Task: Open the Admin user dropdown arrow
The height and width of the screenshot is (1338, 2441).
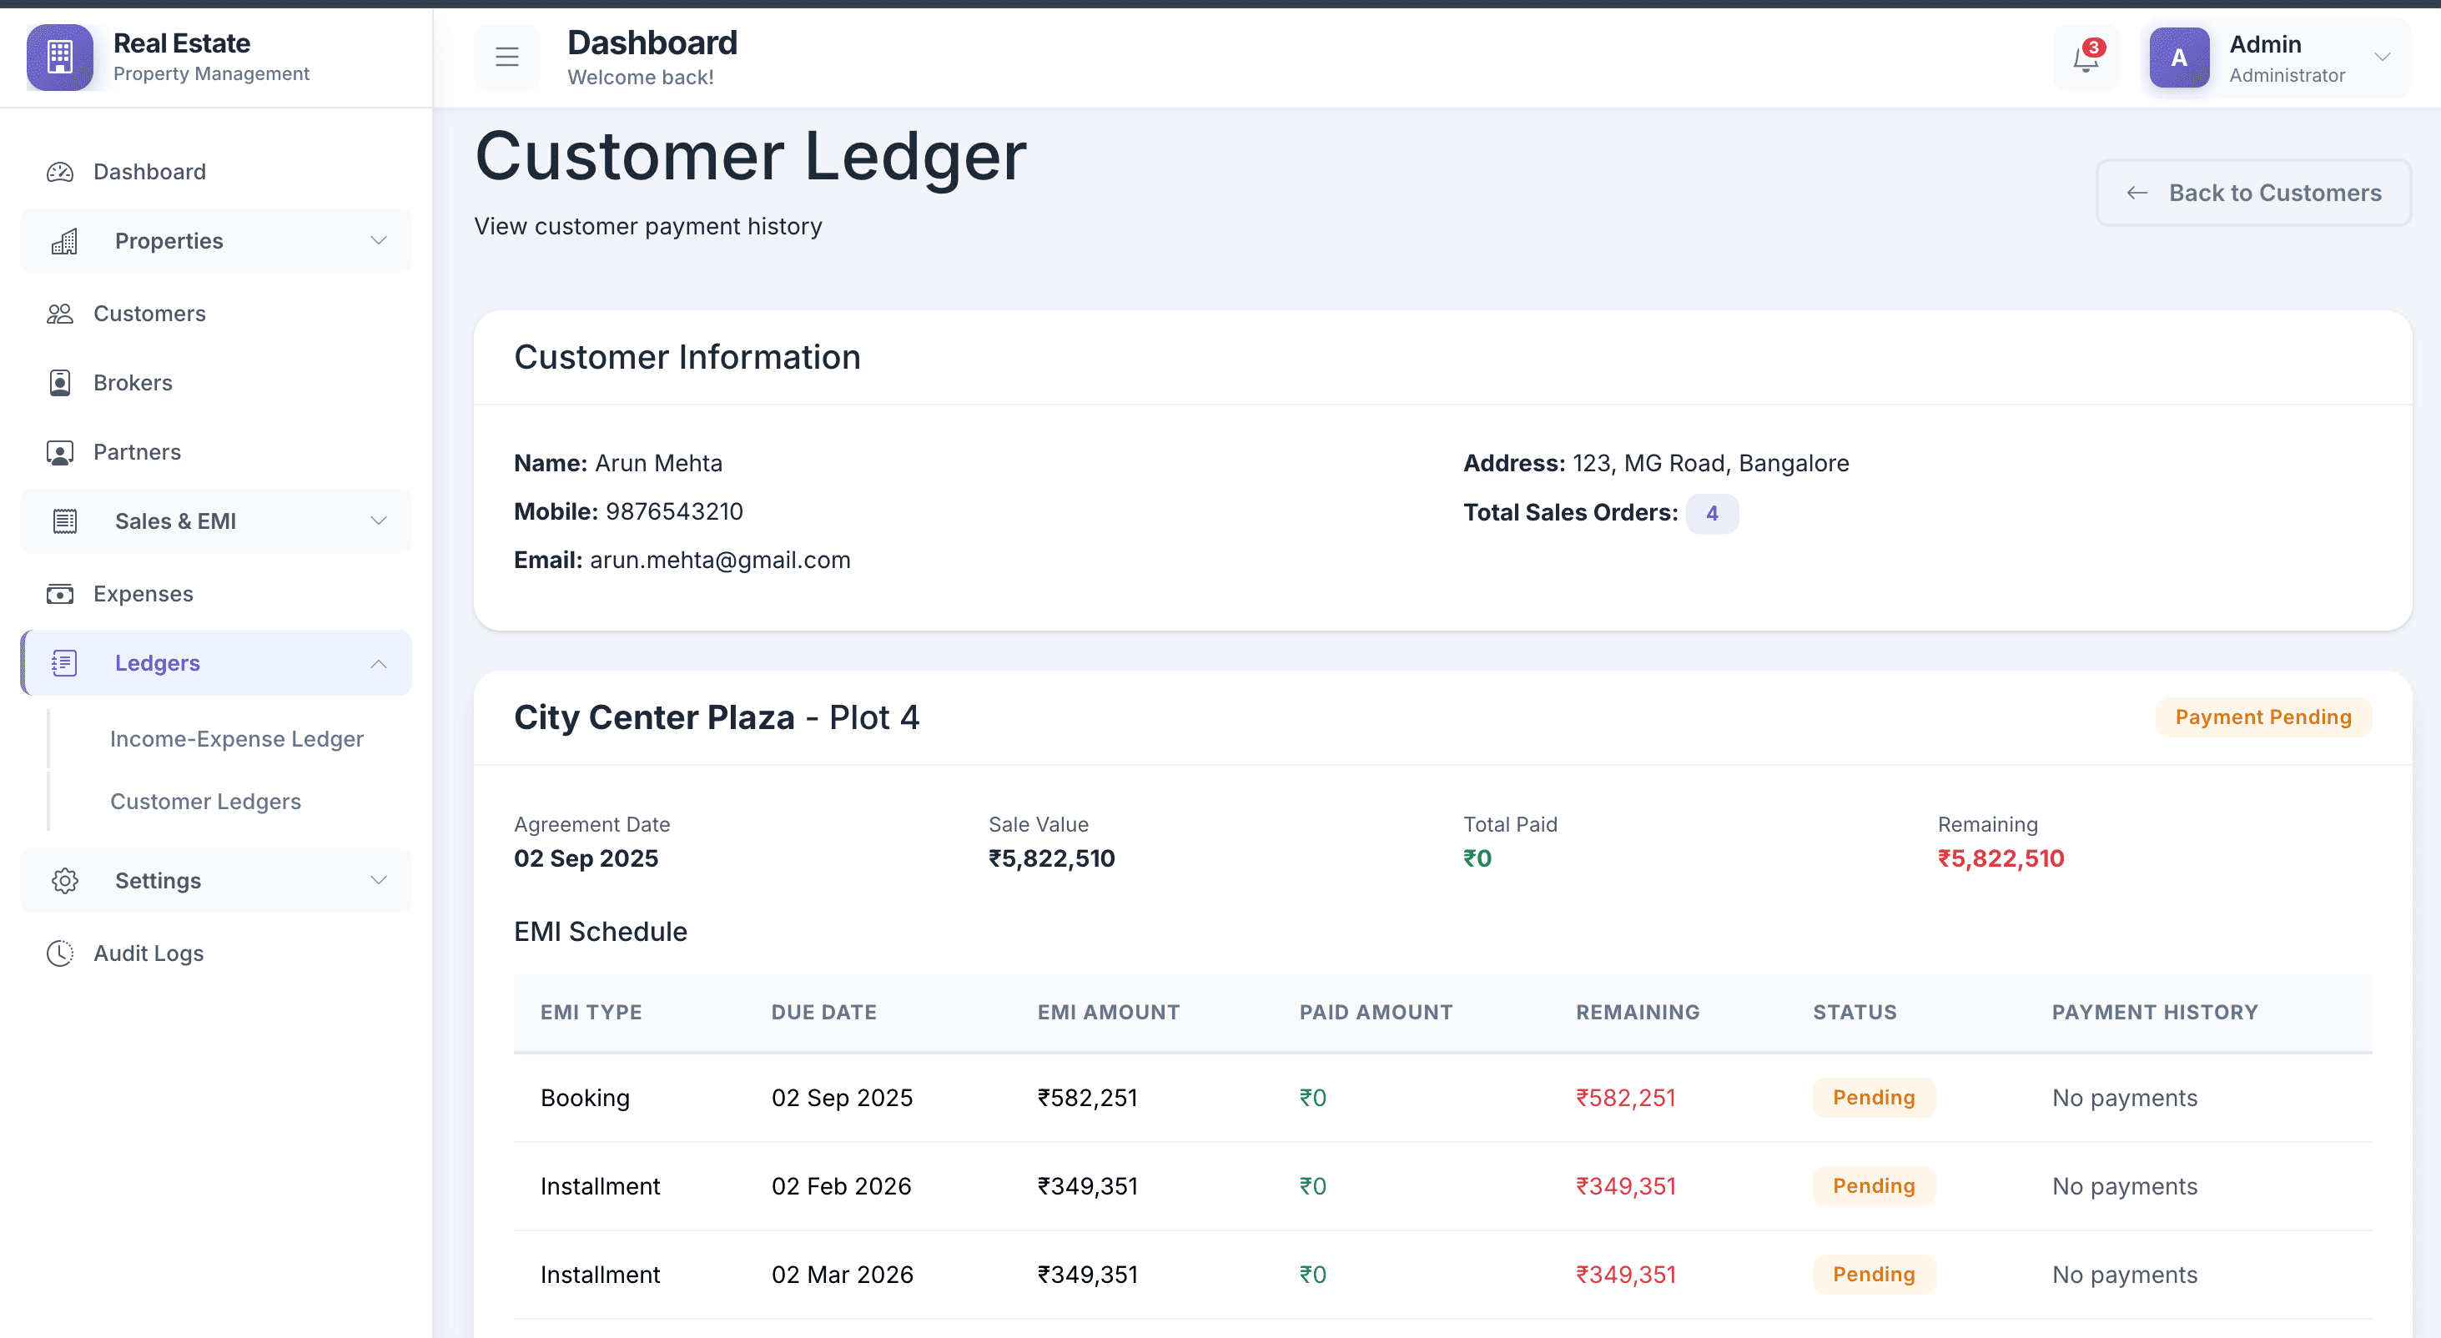Action: tap(2381, 57)
